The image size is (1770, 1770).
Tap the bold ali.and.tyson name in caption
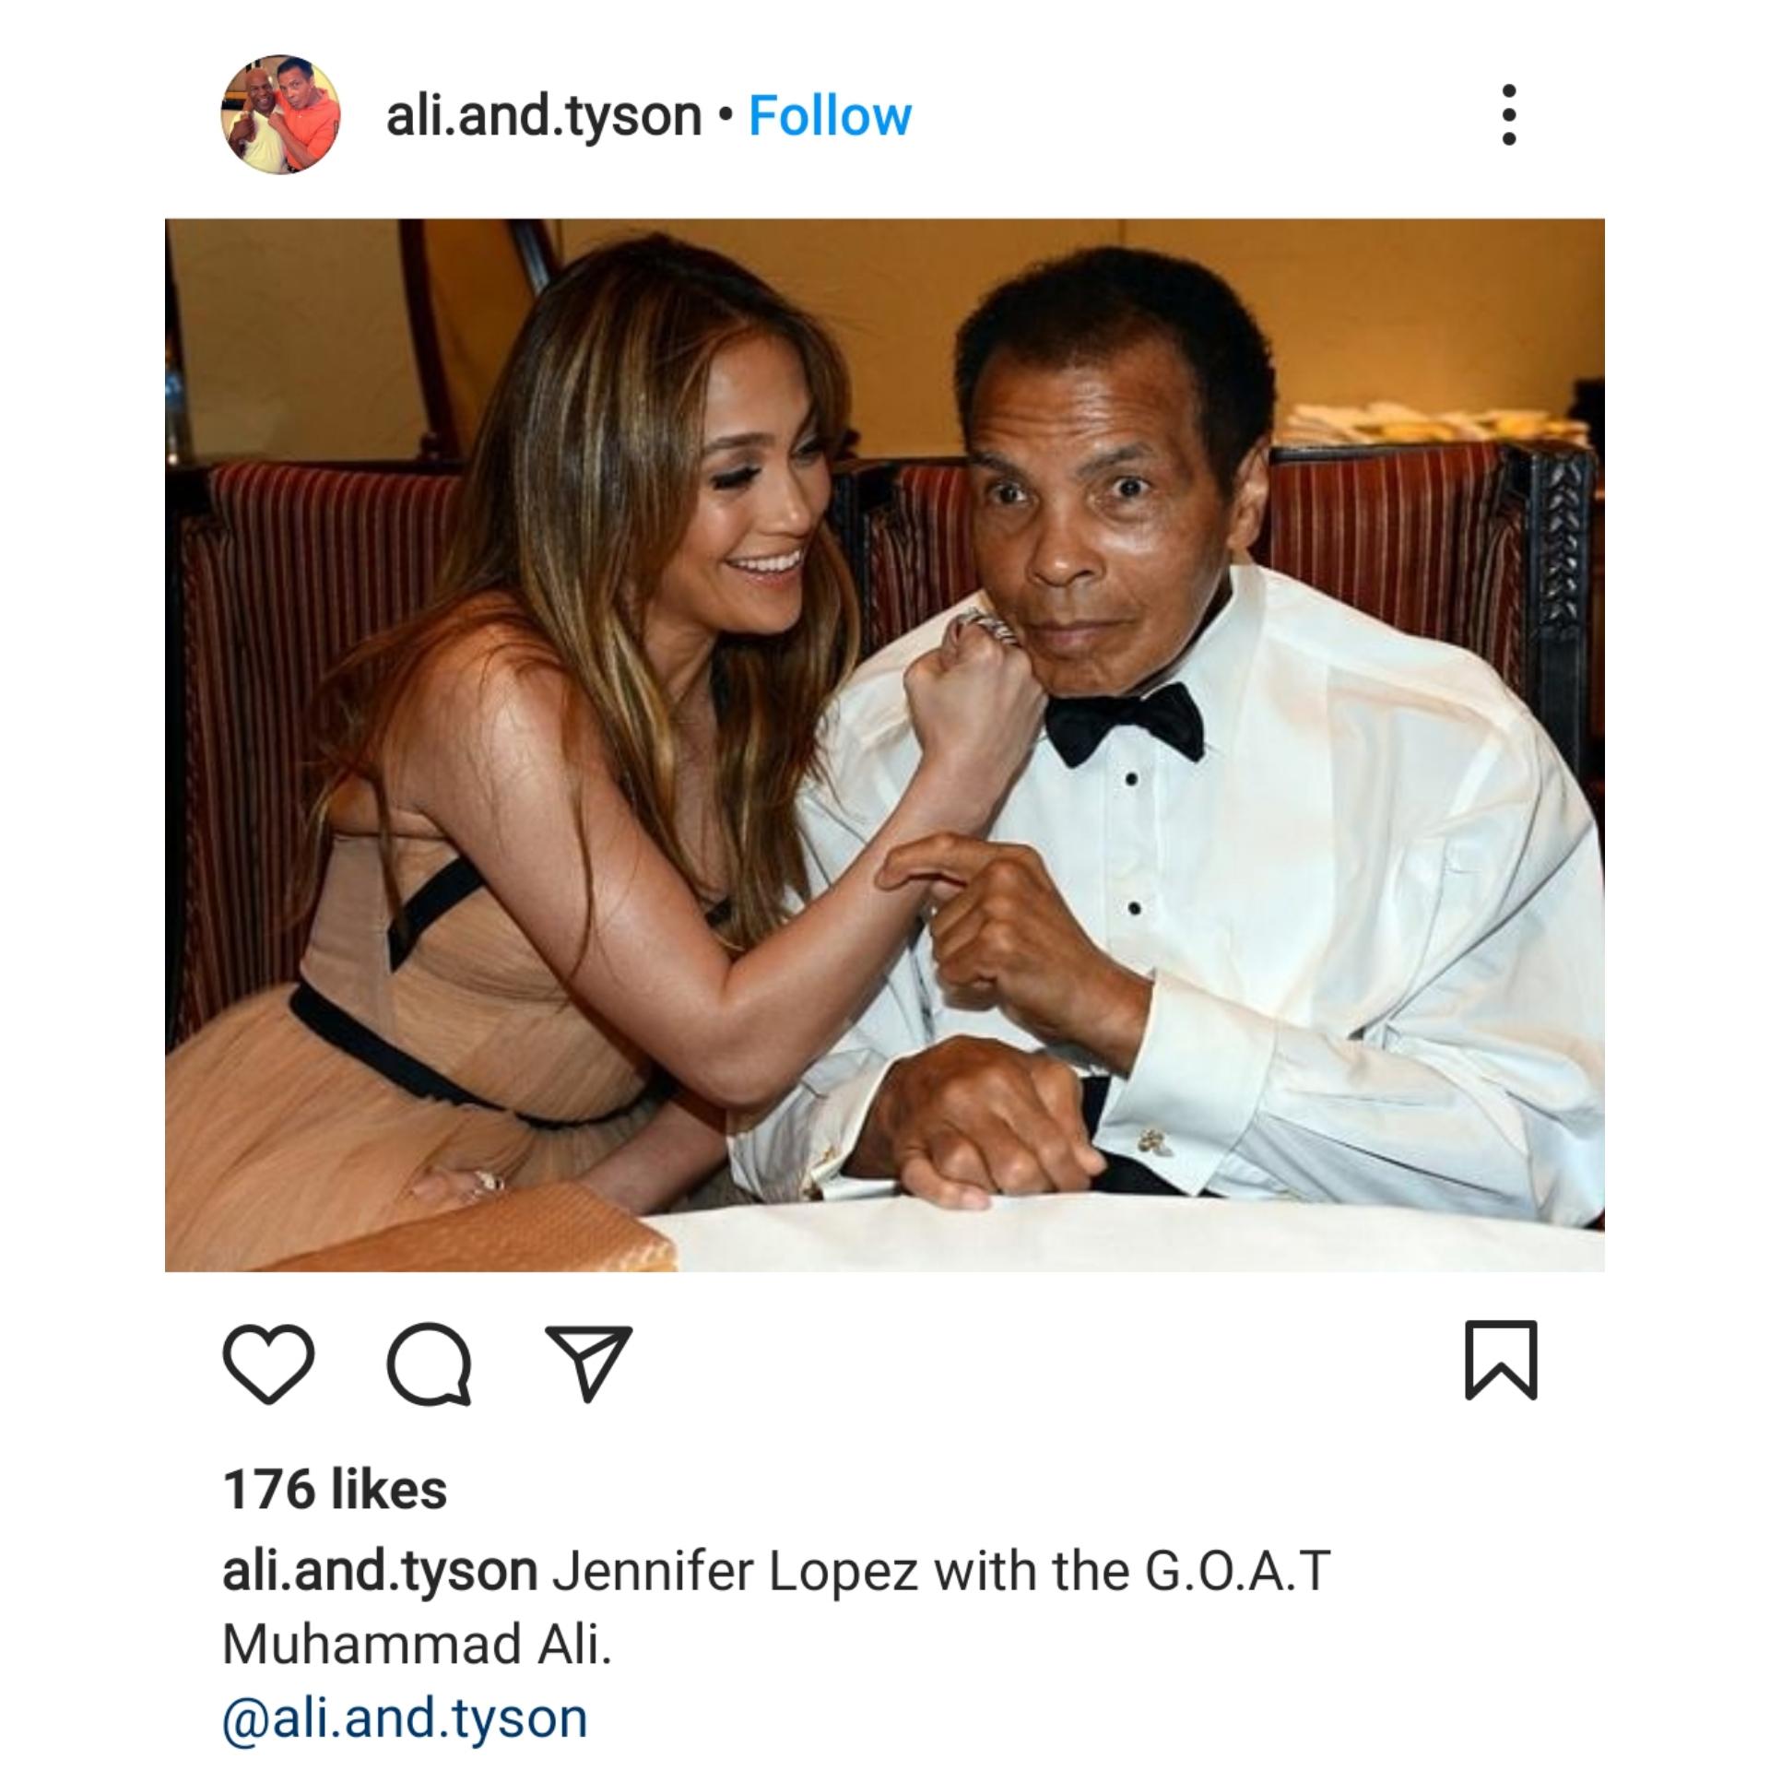(x=380, y=1573)
